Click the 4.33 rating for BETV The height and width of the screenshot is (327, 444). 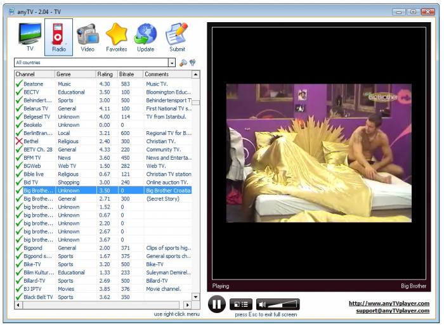105,150
